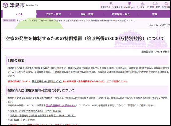The height and width of the screenshot is (126, 171).
Task: Go to くらし breadcrumb link
Action: click(x=35, y=20)
